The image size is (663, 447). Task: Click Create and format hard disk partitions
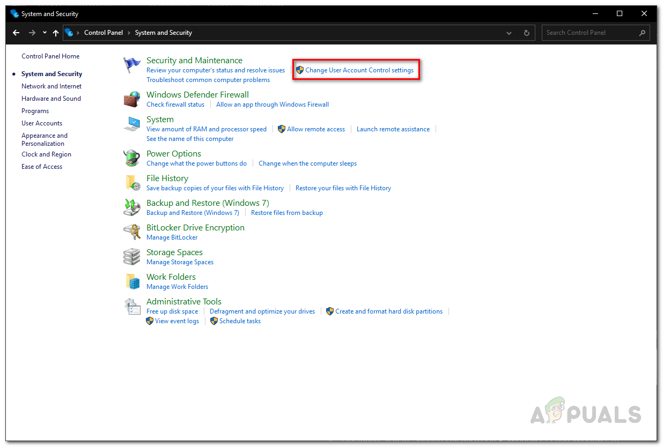click(x=389, y=311)
